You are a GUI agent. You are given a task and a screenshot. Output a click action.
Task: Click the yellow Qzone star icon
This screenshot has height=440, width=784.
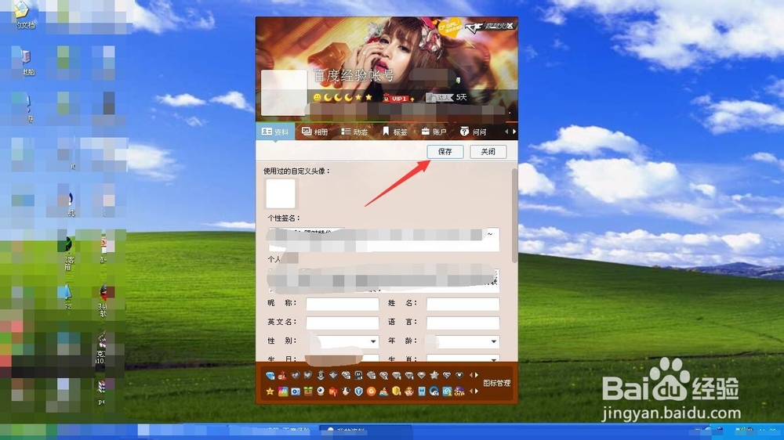coord(270,391)
